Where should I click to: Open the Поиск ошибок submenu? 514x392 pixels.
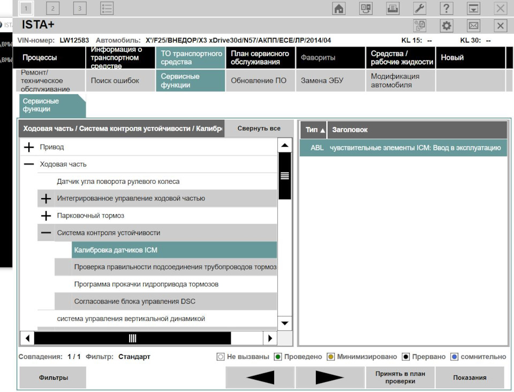click(x=120, y=81)
